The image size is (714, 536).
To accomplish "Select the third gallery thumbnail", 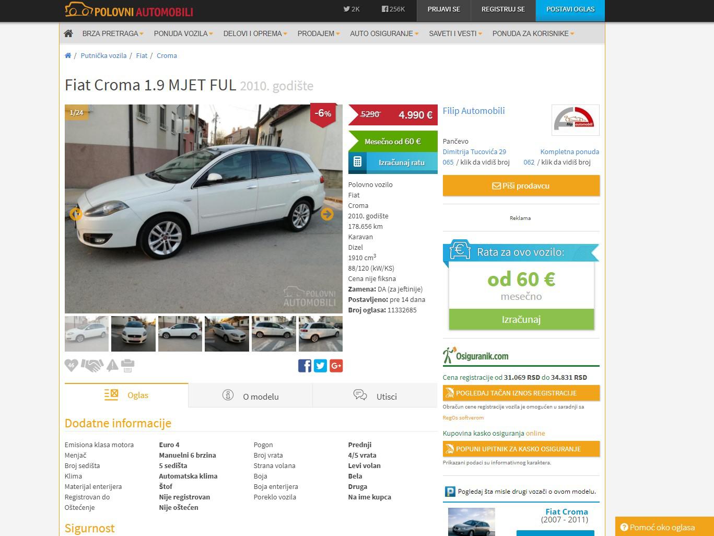I will tap(180, 334).
